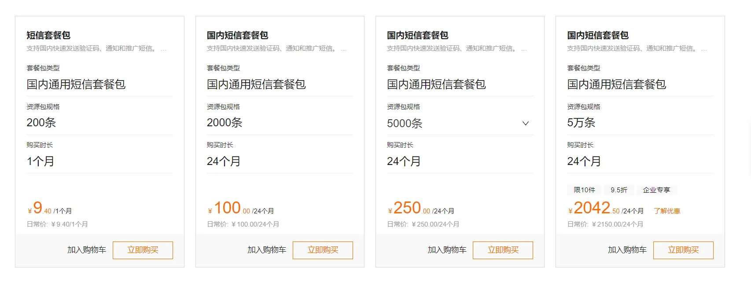
Task: Click 国内通用短信套餐包 text on the third card
Action: [x=436, y=84]
